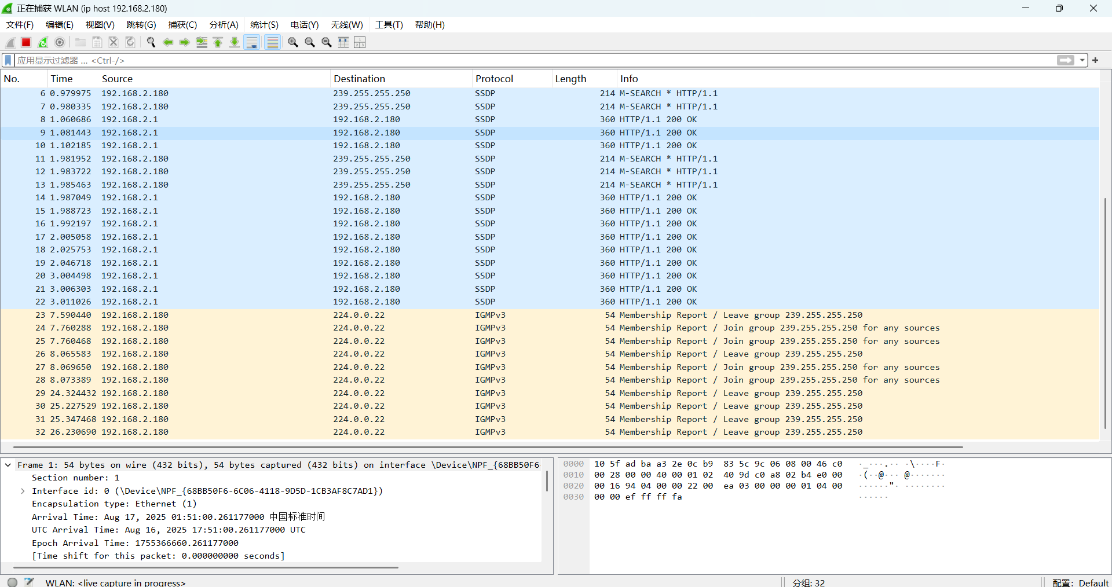Open capture options gear icon
Screen dimensions: 1112x587
pos(60,42)
